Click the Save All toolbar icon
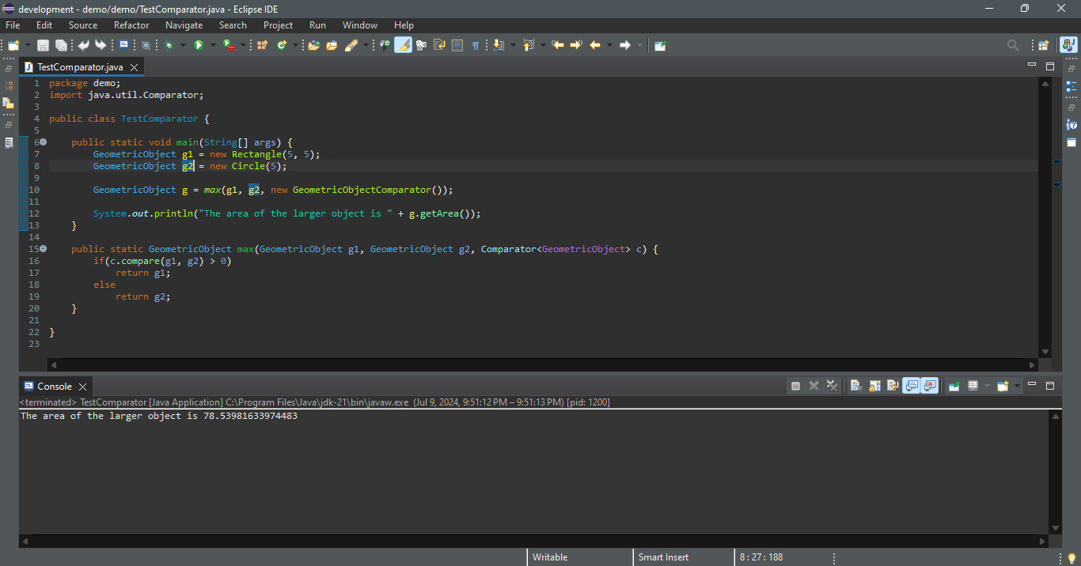This screenshot has width=1081, height=566. tap(60, 46)
